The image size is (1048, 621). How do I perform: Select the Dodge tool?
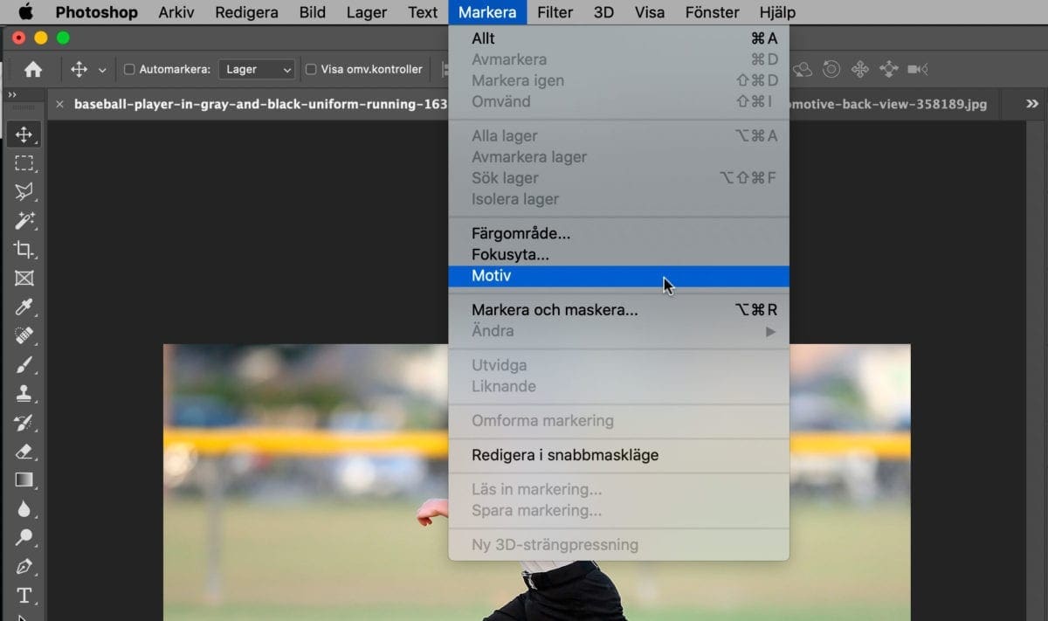(x=24, y=537)
